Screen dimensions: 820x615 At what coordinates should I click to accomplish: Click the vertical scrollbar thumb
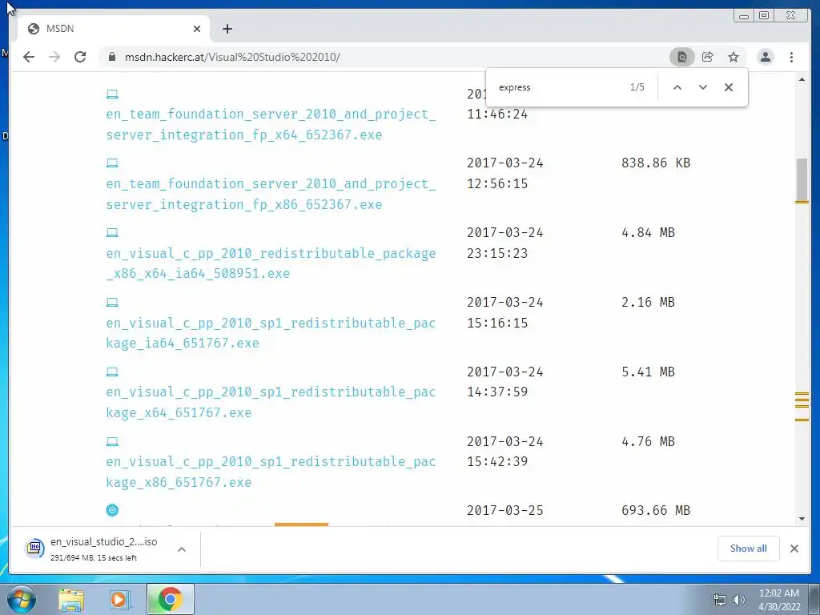[x=802, y=179]
